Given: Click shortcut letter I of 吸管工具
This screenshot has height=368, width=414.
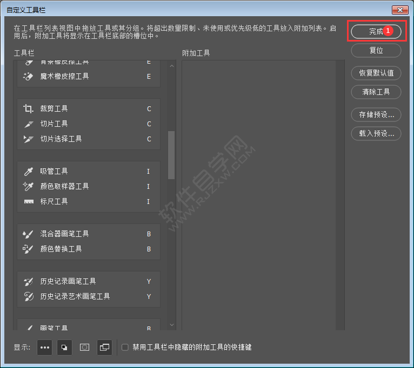Looking at the screenshot, I should pos(149,172).
